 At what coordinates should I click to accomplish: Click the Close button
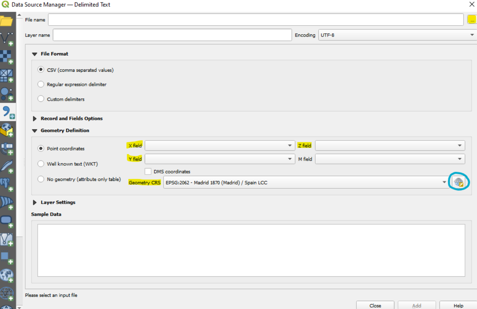pyautogui.click(x=375, y=305)
